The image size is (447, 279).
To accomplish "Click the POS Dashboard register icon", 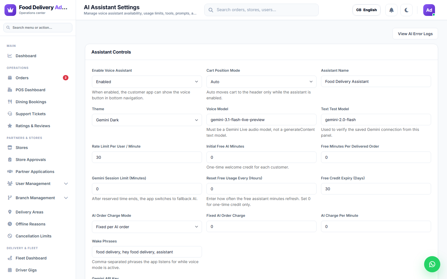I will pos(10,90).
